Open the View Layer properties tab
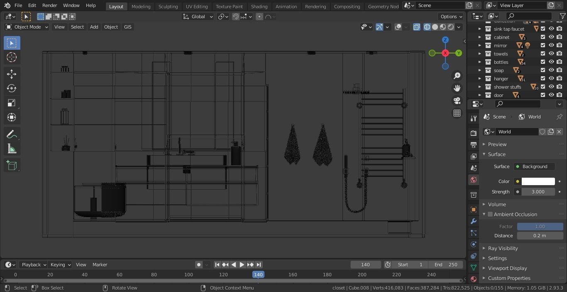Viewport: 567px width, 292px height. (473, 157)
